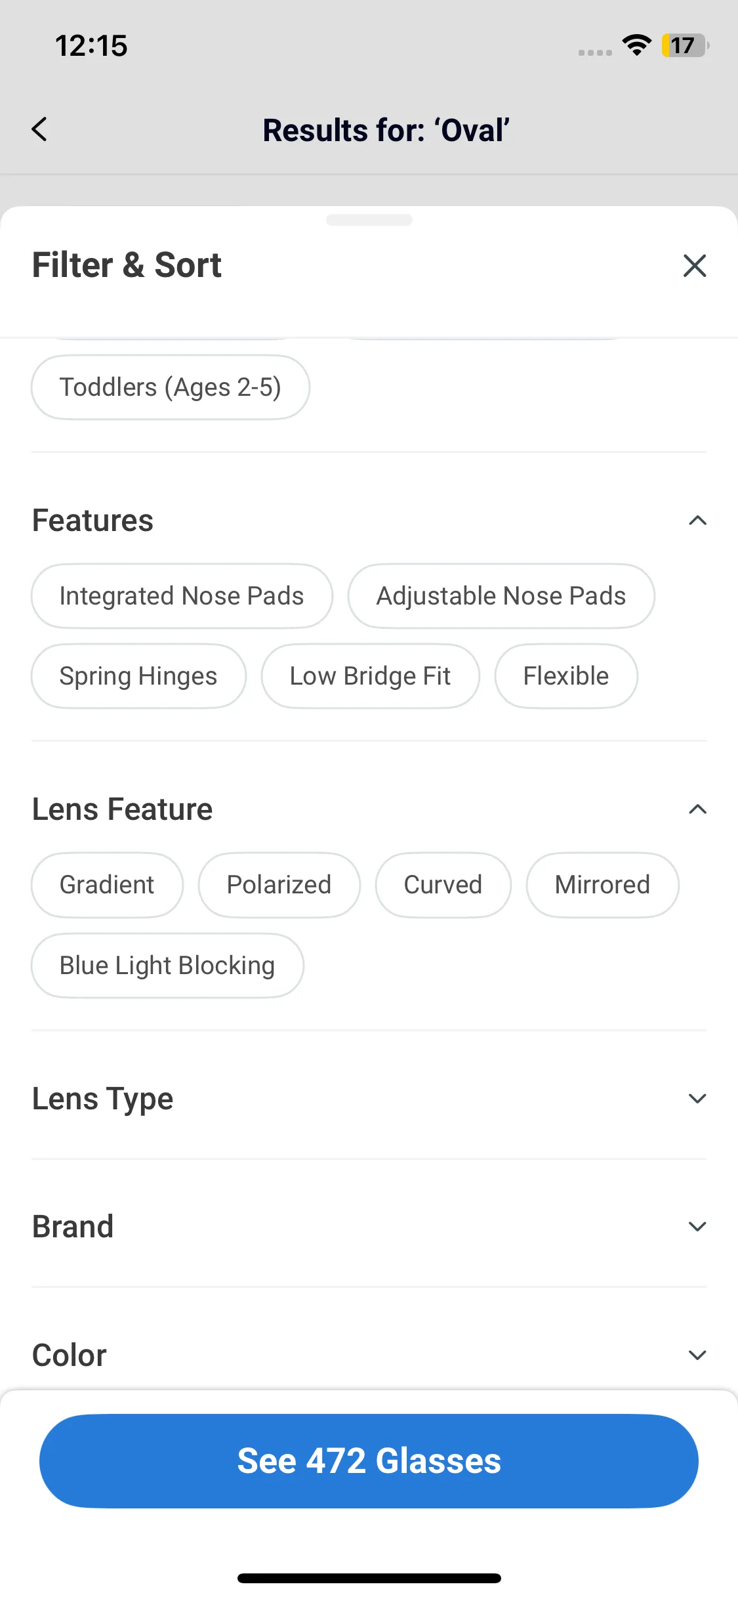The image size is (738, 1599).
Task: Tap the back arrow icon
Action: 39,129
